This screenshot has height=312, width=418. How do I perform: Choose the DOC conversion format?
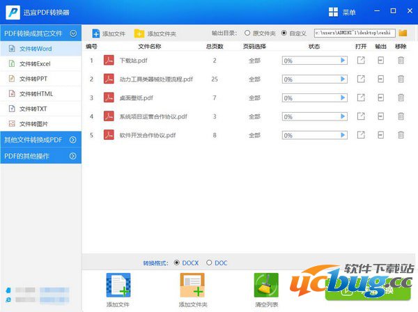point(210,263)
